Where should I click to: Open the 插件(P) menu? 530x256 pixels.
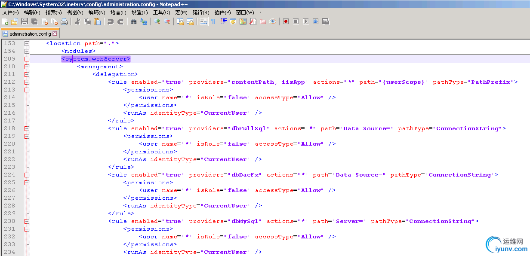tap(223, 12)
